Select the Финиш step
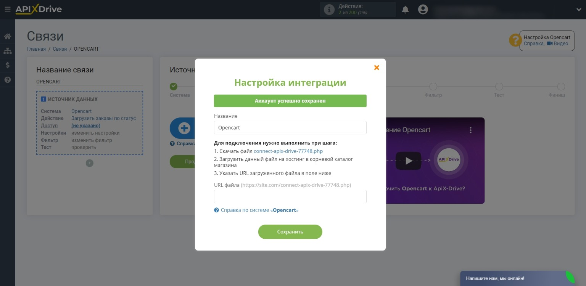Image resolution: width=586 pixels, height=286 pixels. (x=561, y=87)
